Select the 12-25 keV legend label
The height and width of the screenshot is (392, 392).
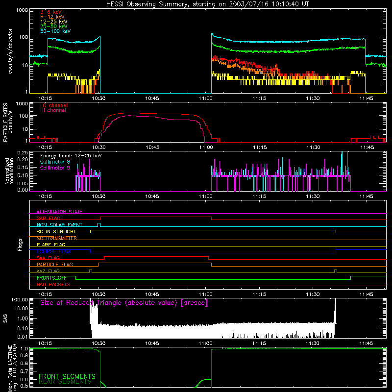tap(54, 22)
